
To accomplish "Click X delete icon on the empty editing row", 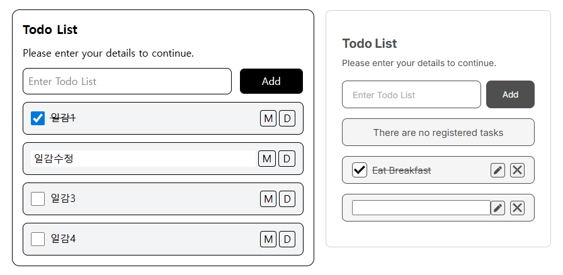I will [517, 208].
